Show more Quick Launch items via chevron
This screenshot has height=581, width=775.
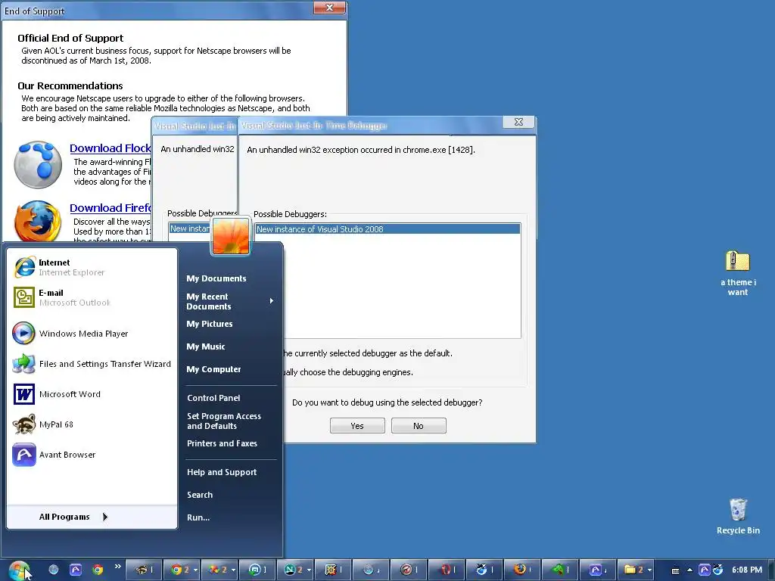click(117, 566)
